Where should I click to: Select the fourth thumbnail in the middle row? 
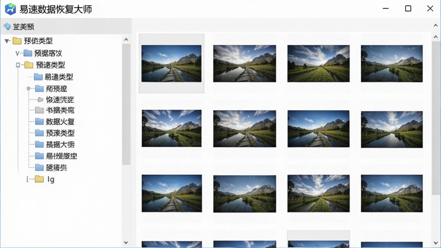point(392,129)
